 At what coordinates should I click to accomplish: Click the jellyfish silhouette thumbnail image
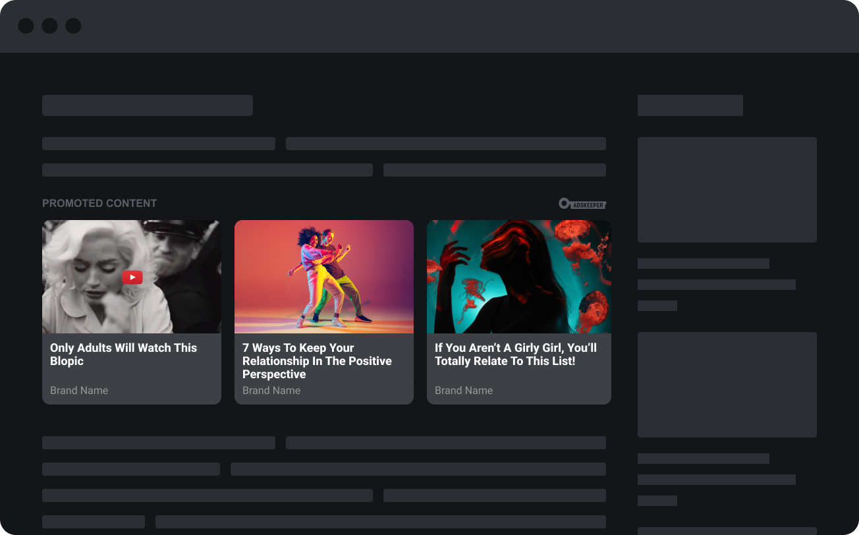(x=519, y=277)
